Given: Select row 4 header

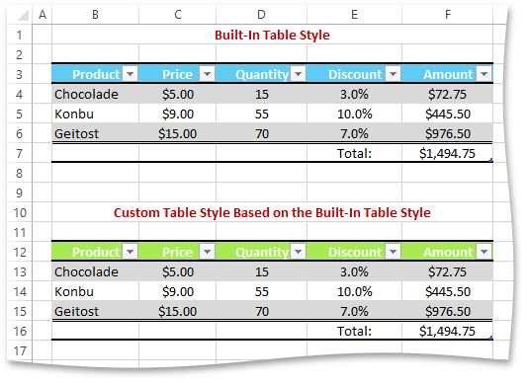Looking at the screenshot, I should [x=20, y=94].
